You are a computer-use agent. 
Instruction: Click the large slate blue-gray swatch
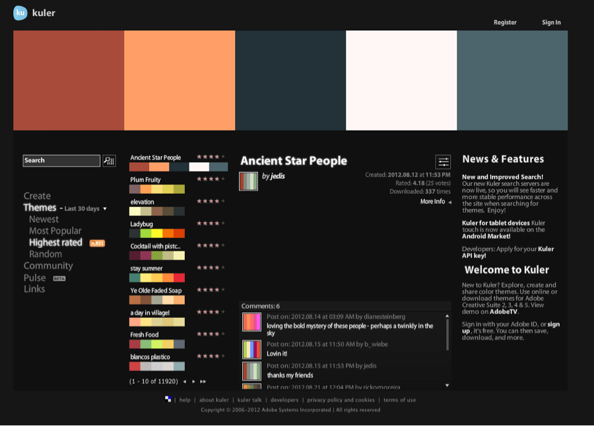tap(513, 80)
